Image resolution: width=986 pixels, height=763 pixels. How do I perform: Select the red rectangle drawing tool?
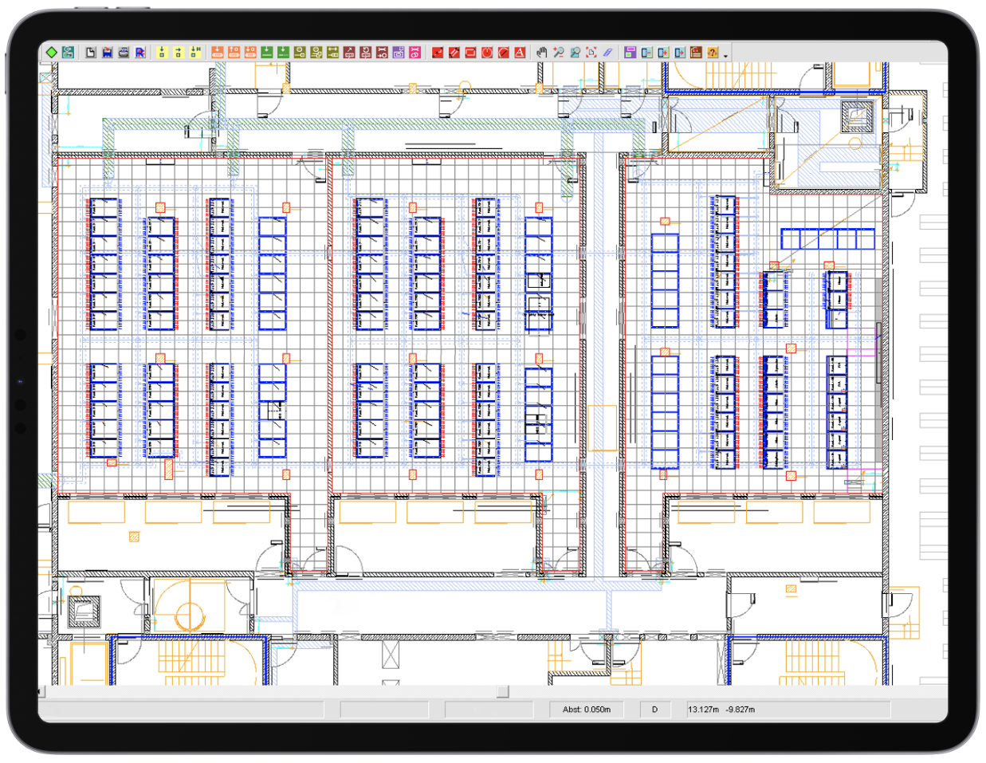pyautogui.click(x=470, y=53)
